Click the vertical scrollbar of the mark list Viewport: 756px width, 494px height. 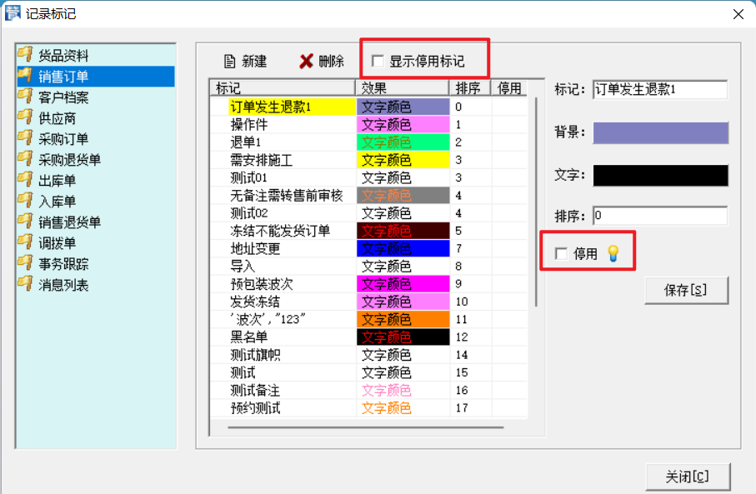536,202
